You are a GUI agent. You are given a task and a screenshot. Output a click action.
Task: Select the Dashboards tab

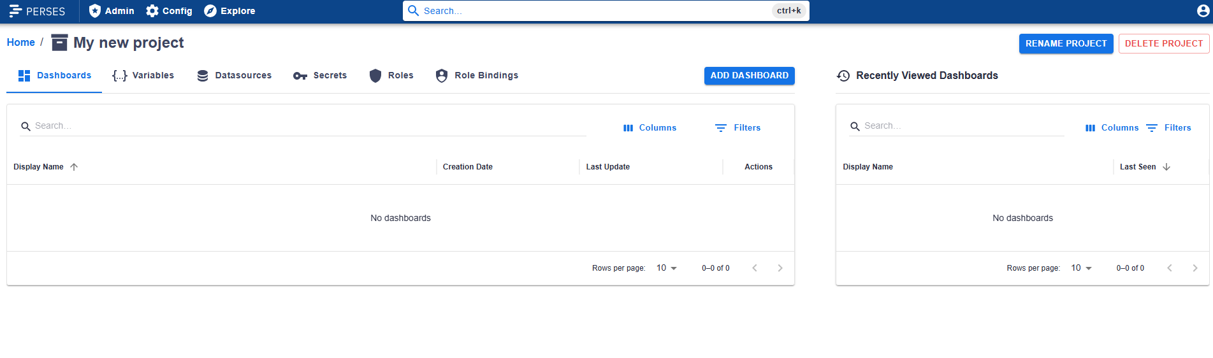click(54, 75)
